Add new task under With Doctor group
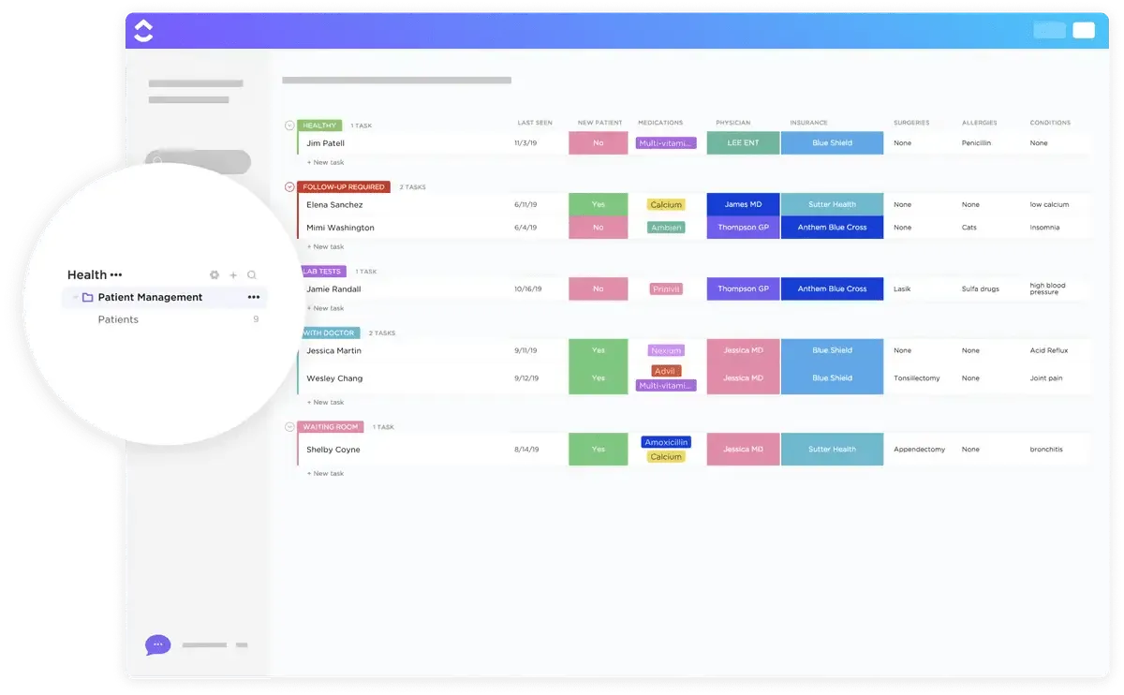This screenshot has width=1124, height=695. [325, 403]
